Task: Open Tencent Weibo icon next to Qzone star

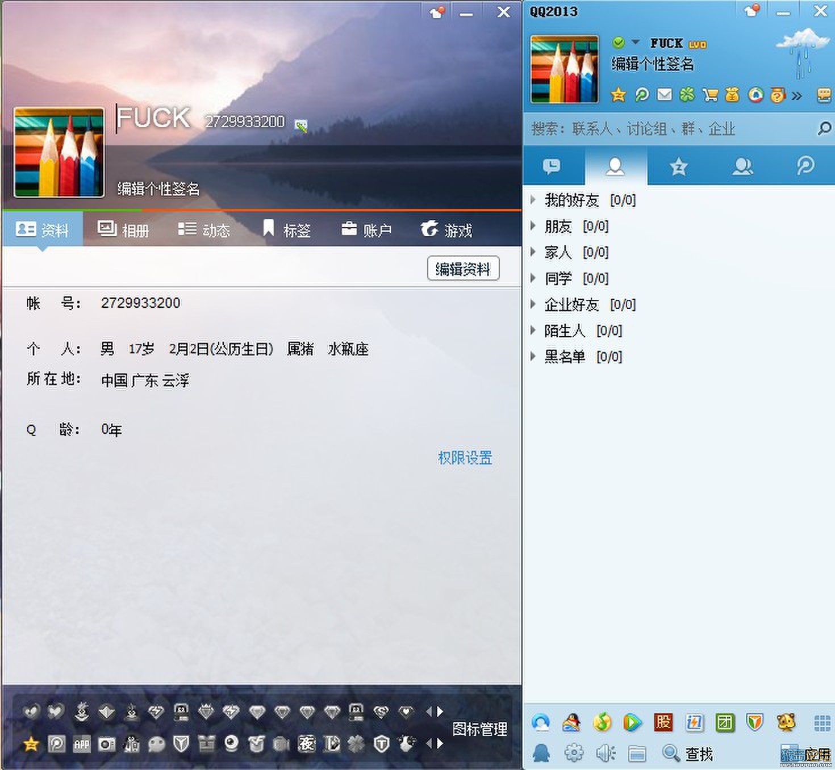Action: [x=642, y=95]
